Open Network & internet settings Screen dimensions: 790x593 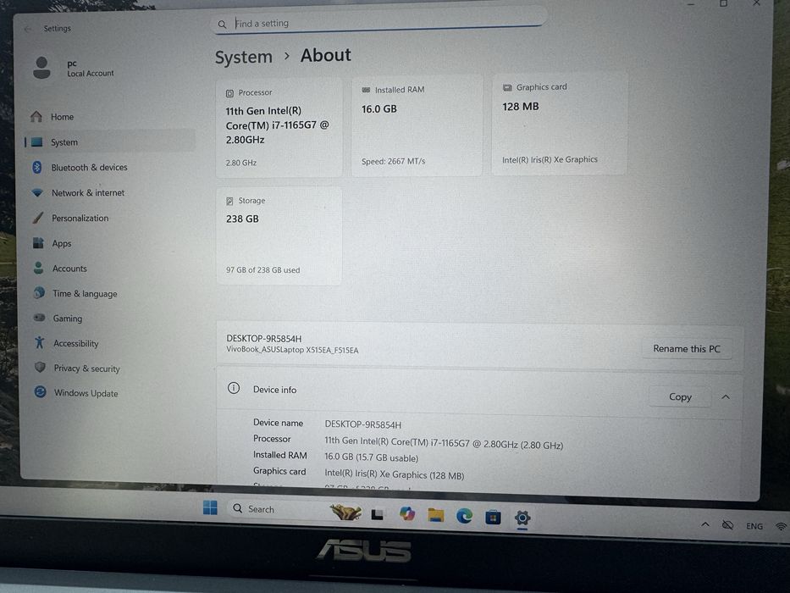point(109,192)
